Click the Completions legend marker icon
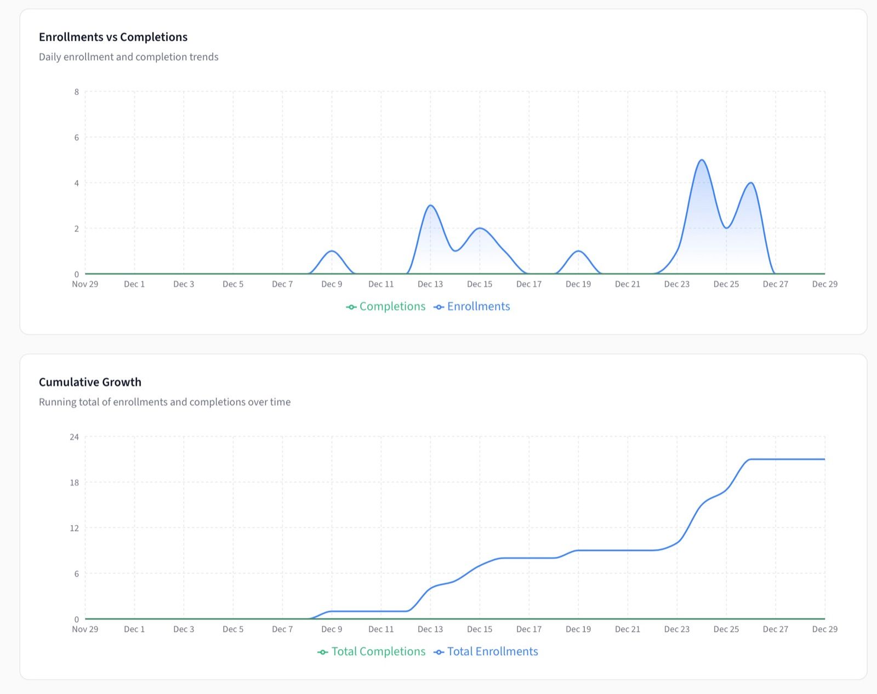Viewport: 877px width, 694px height. click(351, 306)
